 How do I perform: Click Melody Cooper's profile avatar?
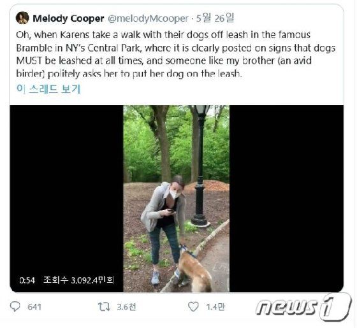[22, 18]
